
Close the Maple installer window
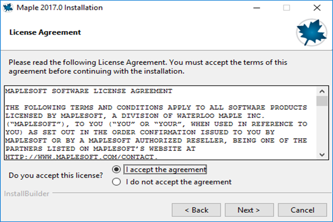[x=317, y=8]
